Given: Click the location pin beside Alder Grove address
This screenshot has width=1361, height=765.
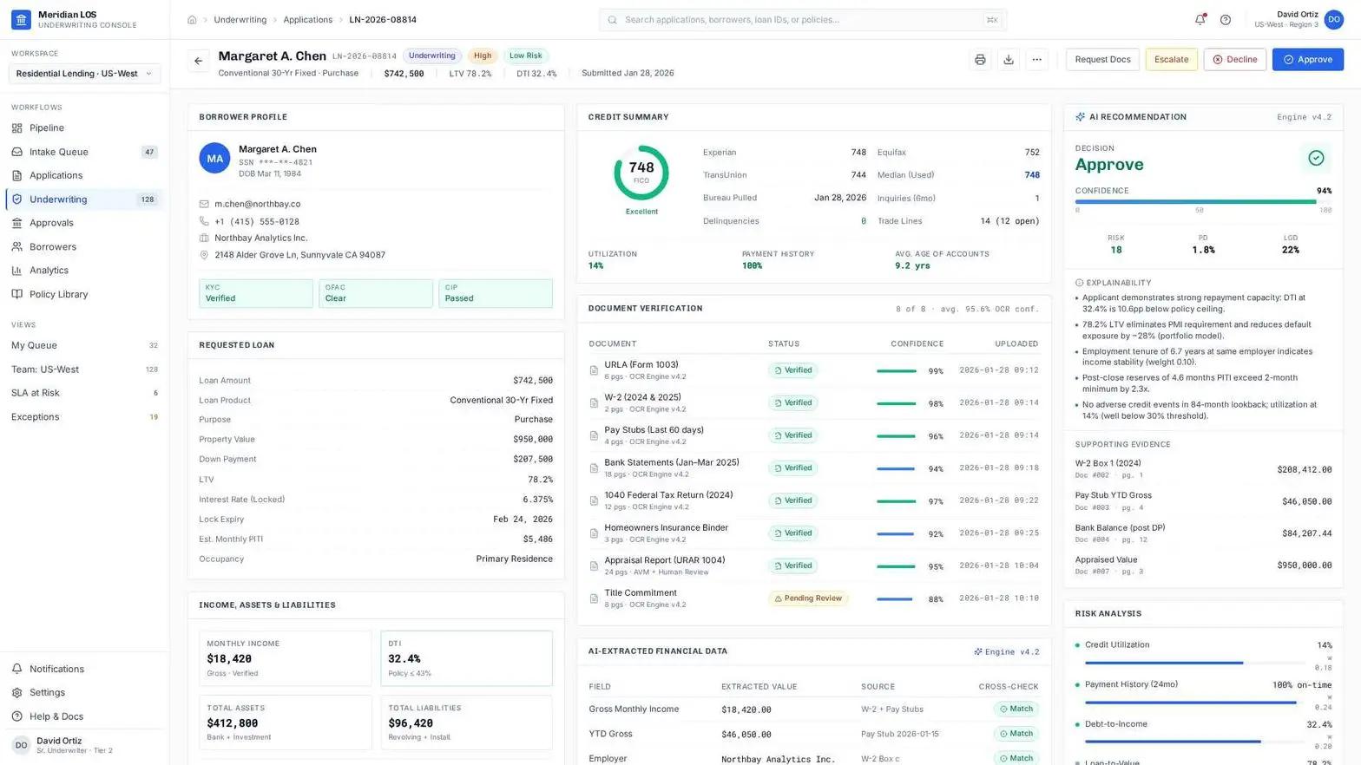Looking at the screenshot, I should tap(204, 255).
